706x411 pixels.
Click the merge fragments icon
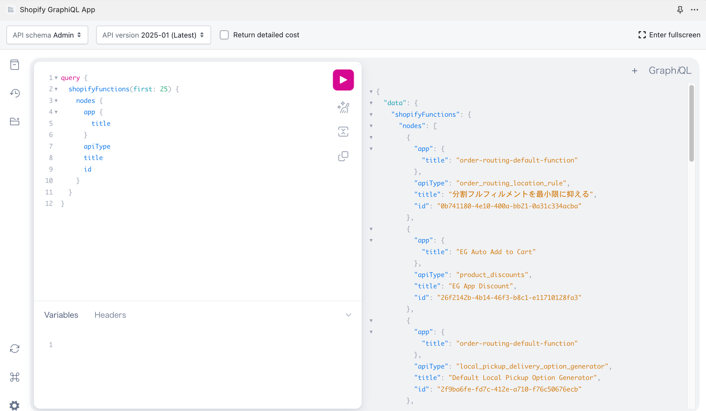pos(343,131)
